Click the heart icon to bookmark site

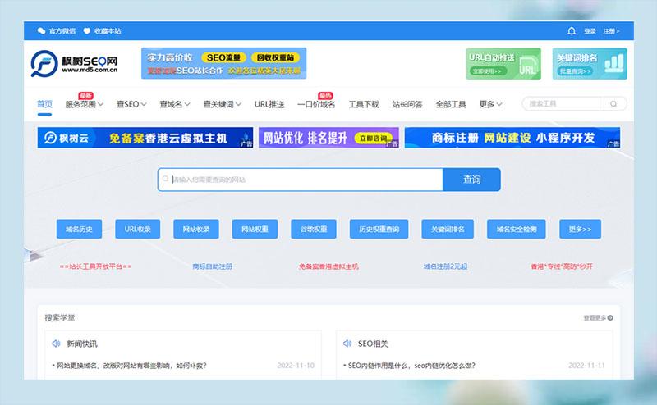click(87, 31)
